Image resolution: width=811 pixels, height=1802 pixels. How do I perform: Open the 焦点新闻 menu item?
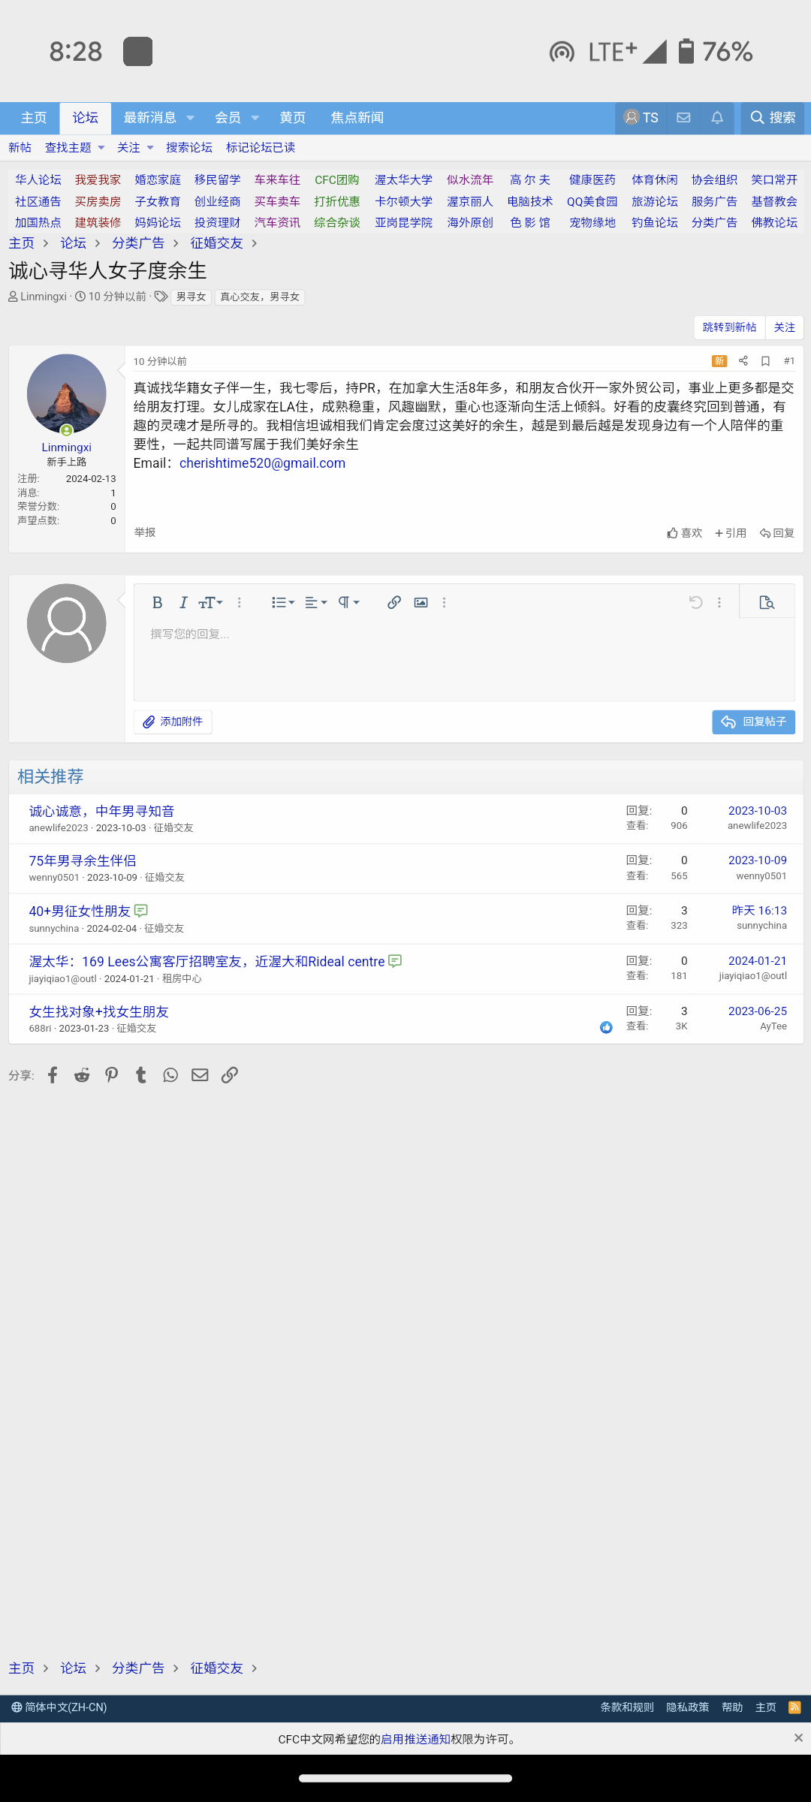(357, 118)
